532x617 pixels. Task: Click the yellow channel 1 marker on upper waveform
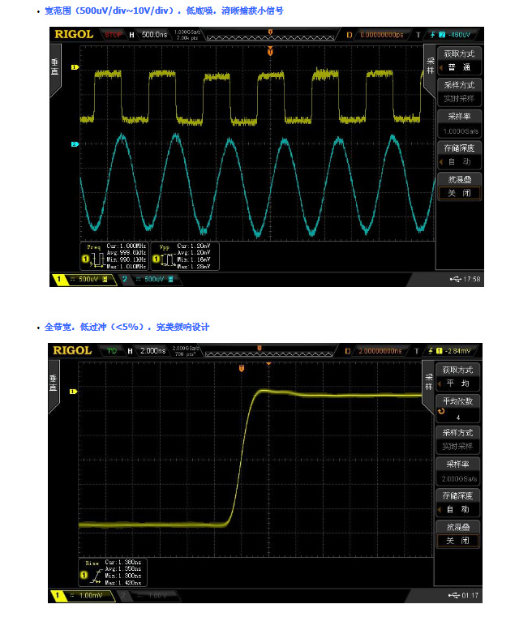(x=75, y=67)
